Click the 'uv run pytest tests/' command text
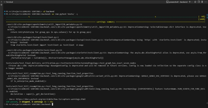This screenshot has width=208, height=108. coord(63,14)
